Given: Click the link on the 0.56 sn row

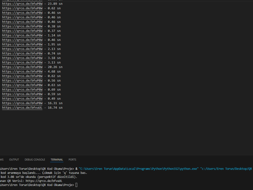Looking at the screenshot, I should point(22,81).
